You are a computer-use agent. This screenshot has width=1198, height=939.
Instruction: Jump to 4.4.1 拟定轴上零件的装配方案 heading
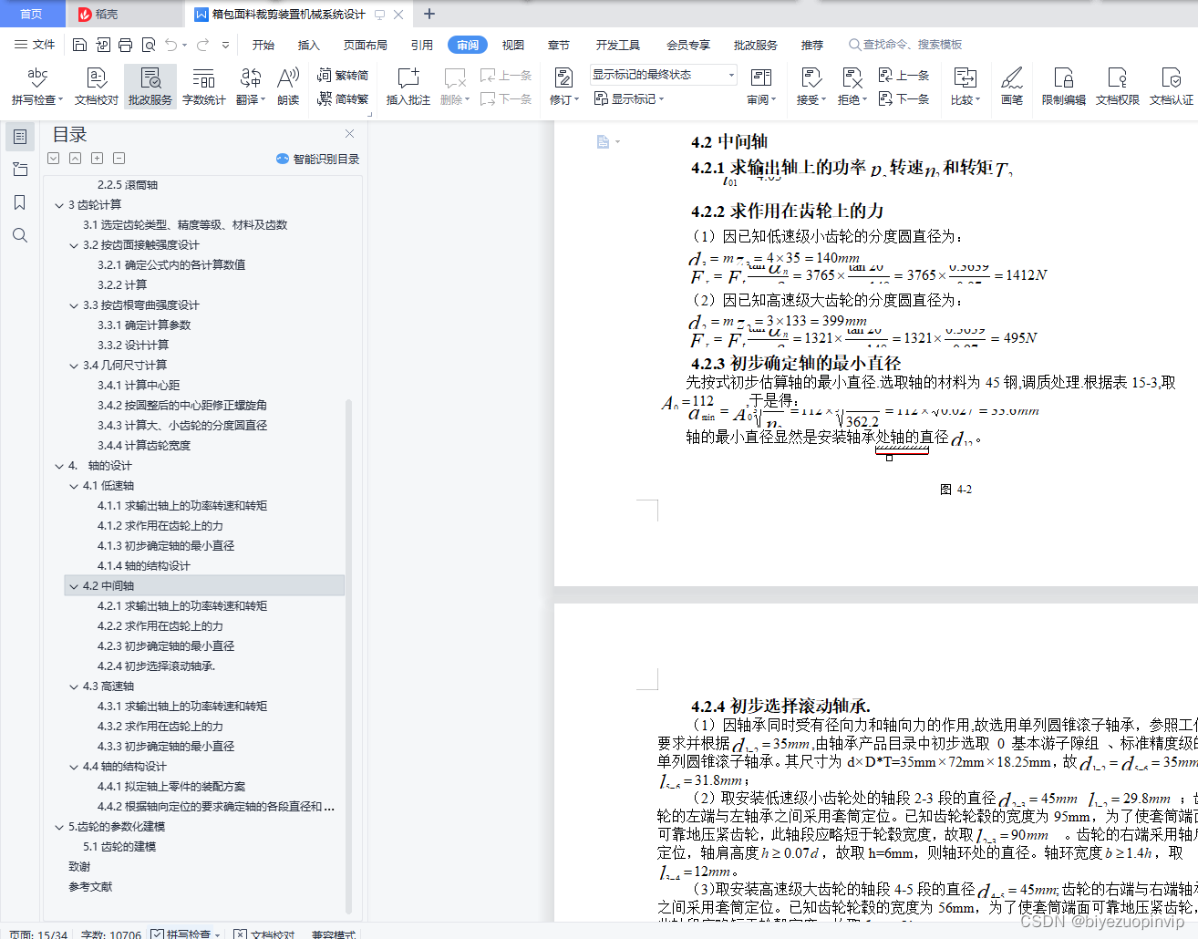coord(171,787)
